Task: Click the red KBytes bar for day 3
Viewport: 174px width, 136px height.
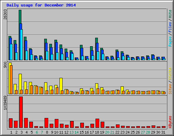Action: [x=21, y=112]
